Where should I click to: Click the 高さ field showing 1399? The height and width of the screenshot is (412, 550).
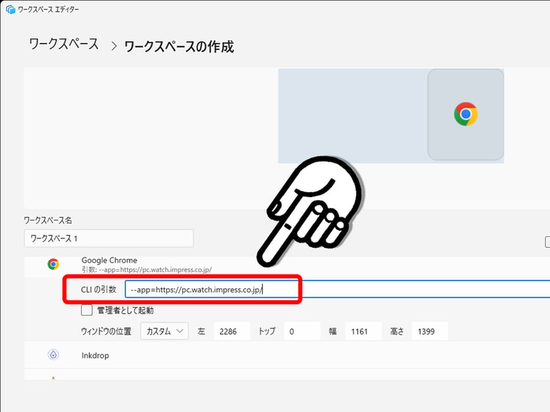click(x=429, y=331)
